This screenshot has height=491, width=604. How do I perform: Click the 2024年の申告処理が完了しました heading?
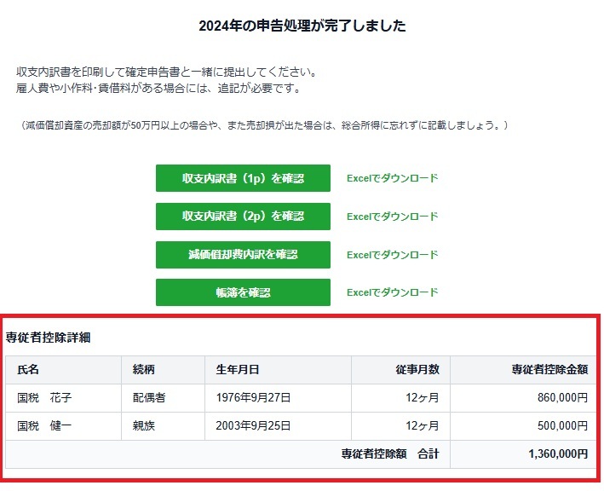[x=302, y=26]
